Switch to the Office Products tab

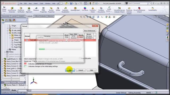click(40, 16)
